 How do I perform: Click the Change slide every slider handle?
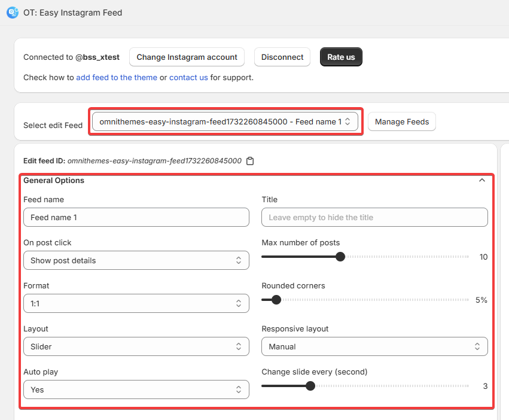310,386
